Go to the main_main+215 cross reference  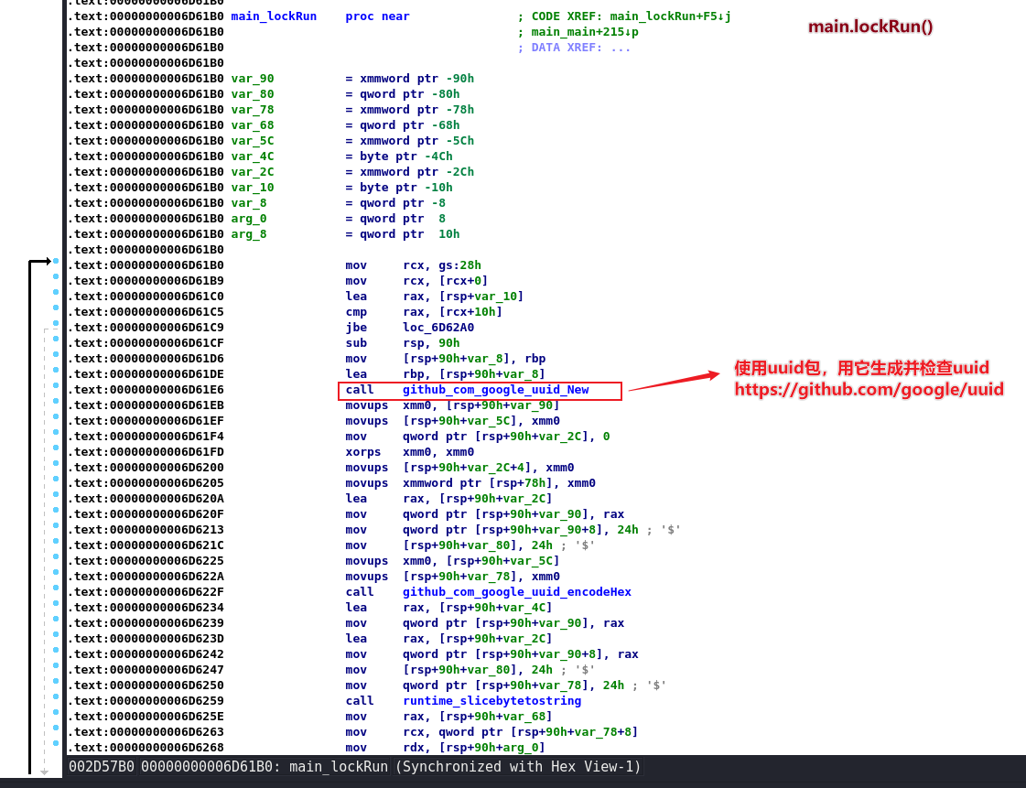point(585,32)
